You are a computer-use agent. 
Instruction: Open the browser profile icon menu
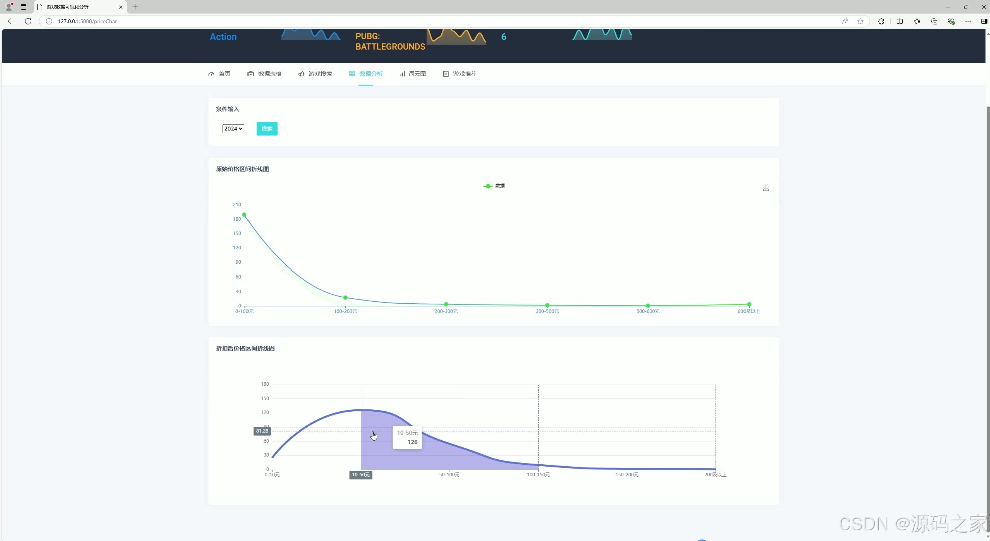pos(9,7)
